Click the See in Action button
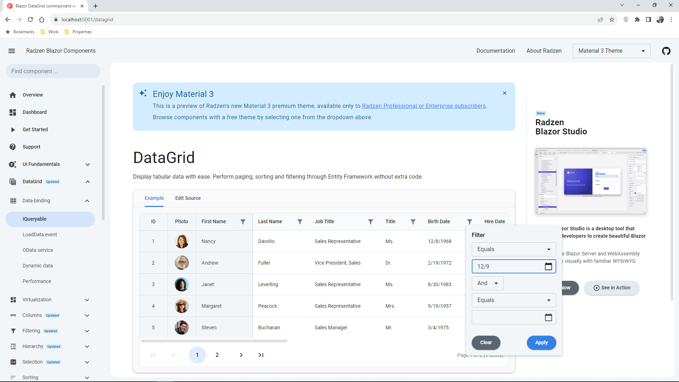 [x=612, y=288]
